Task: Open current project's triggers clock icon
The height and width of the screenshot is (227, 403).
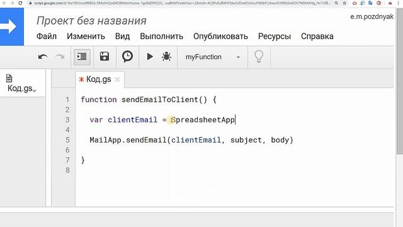Action: tap(127, 56)
